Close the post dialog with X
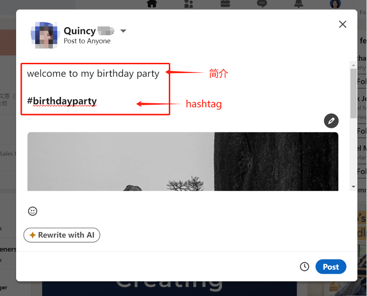 tap(343, 24)
